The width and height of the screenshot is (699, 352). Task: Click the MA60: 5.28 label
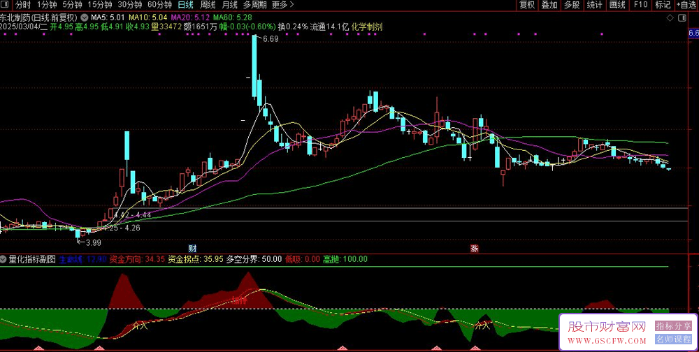232,18
